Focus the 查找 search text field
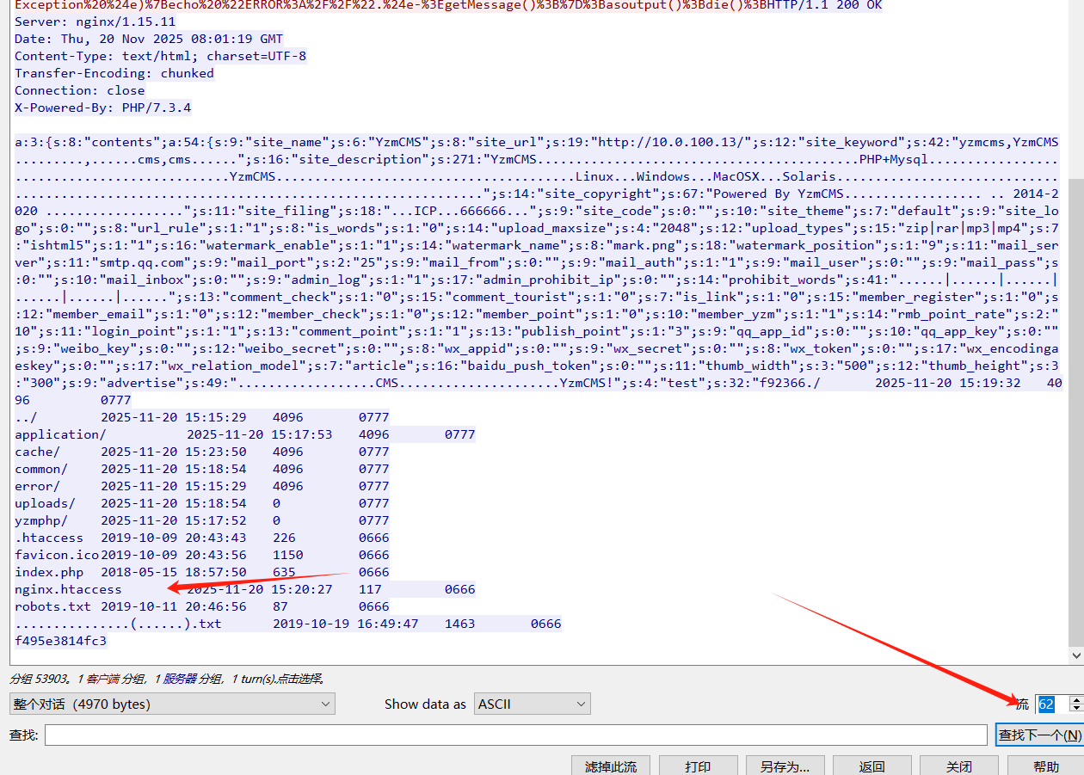Viewport: 1084px width, 775px height. pyautogui.click(x=515, y=735)
